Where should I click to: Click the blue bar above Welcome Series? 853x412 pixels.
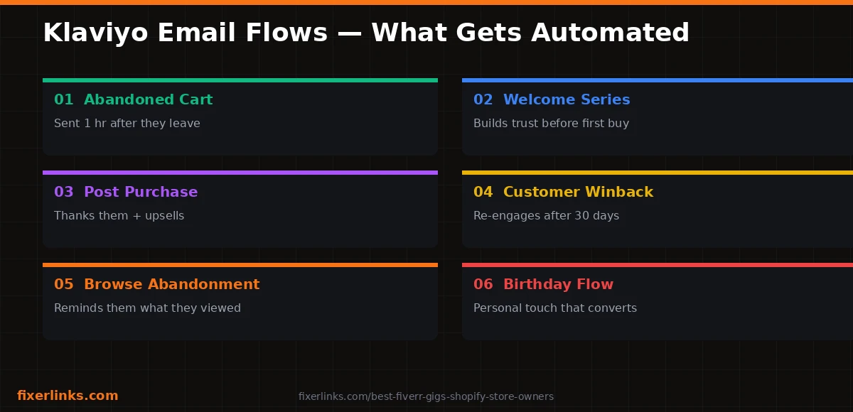[658, 80]
